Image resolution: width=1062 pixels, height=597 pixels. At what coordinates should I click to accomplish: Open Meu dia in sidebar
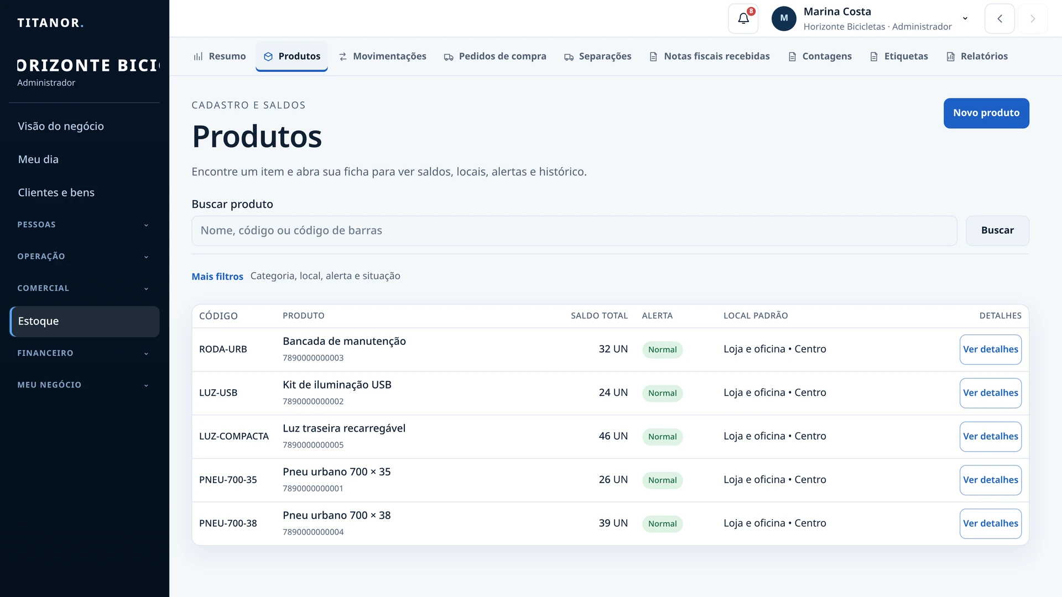coord(84,159)
